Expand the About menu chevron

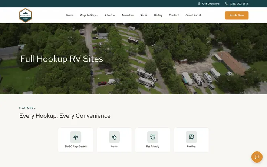tap(114, 16)
